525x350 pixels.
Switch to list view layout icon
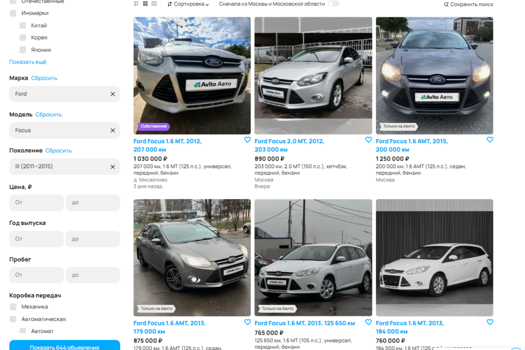pos(136,4)
